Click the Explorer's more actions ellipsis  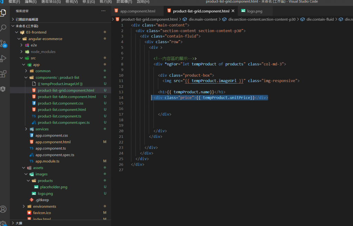103,11
